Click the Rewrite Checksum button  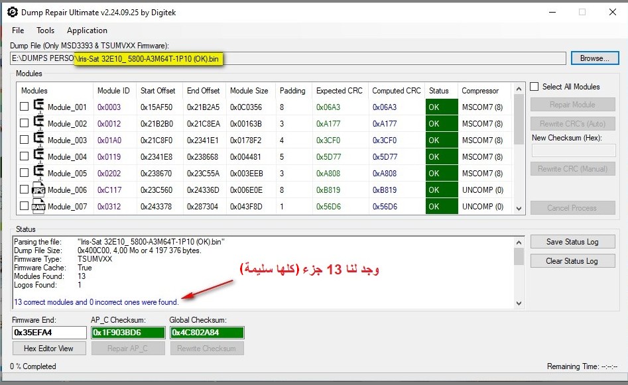[x=207, y=348]
